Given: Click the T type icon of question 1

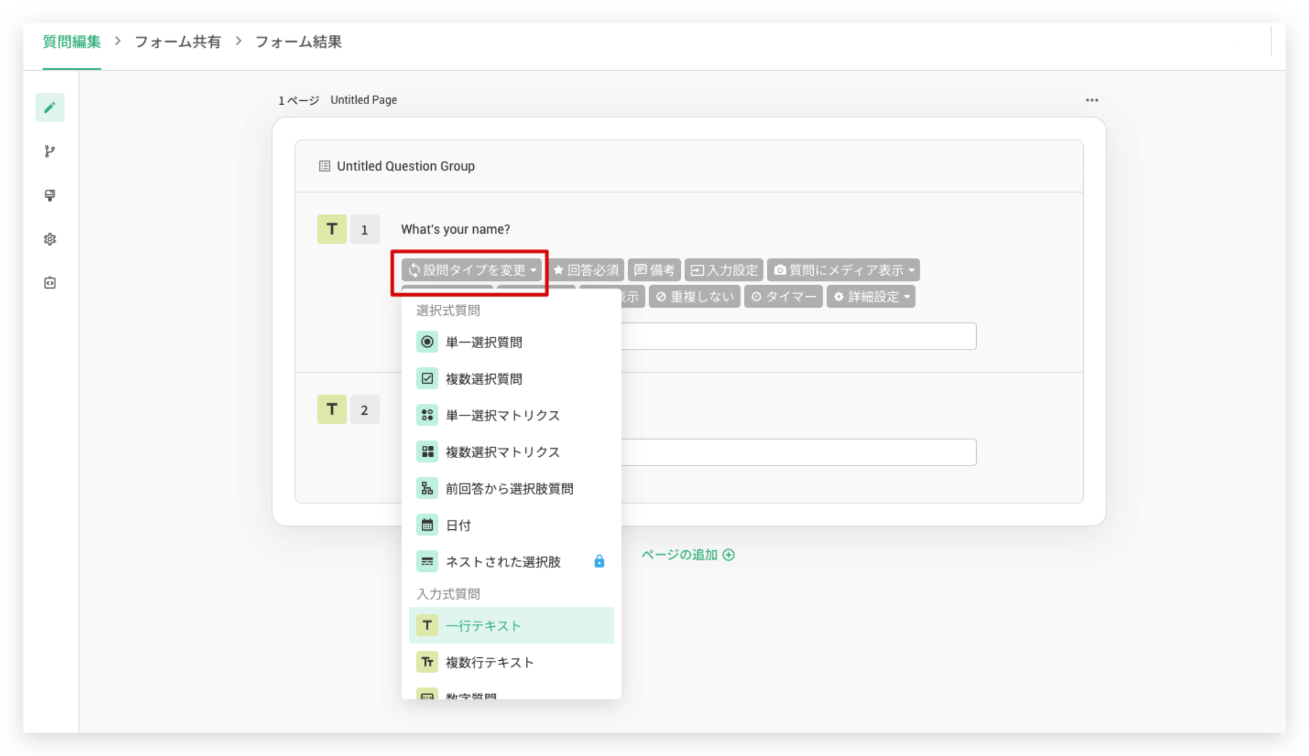Looking at the screenshot, I should [x=332, y=229].
